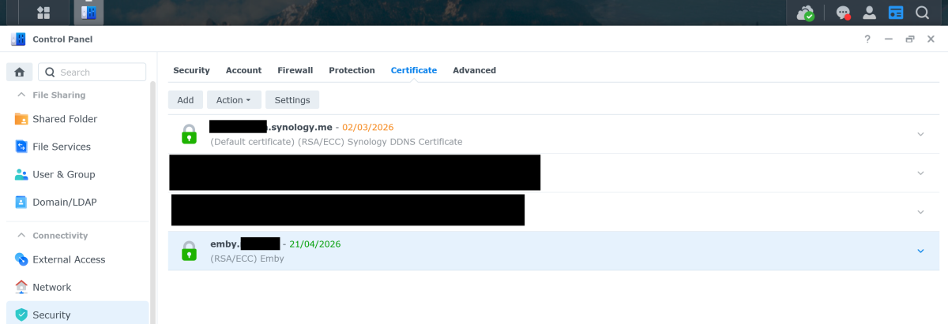Switch to the Firewall tab
948x324 pixels.
pos(295,70)
